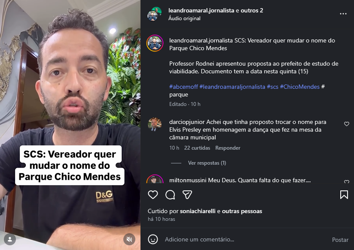The width and height of the screenshot is (354, 250).
Task: Open darciopjunior's avatar thumbnail
Action: 155,124
